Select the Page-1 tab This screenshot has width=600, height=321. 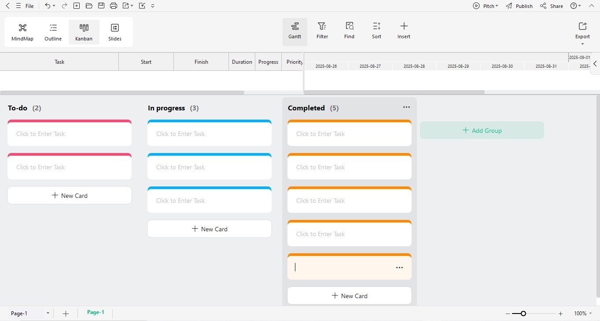96,312
